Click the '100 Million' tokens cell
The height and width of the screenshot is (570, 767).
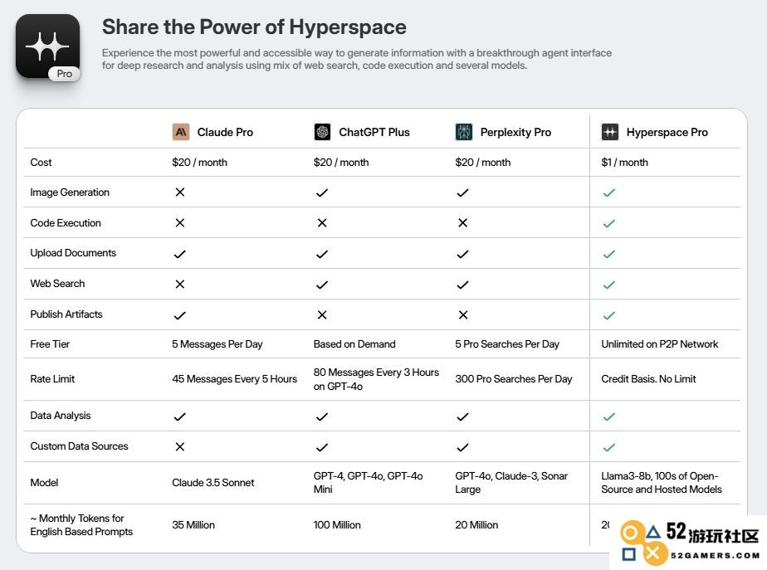(337, 525)
